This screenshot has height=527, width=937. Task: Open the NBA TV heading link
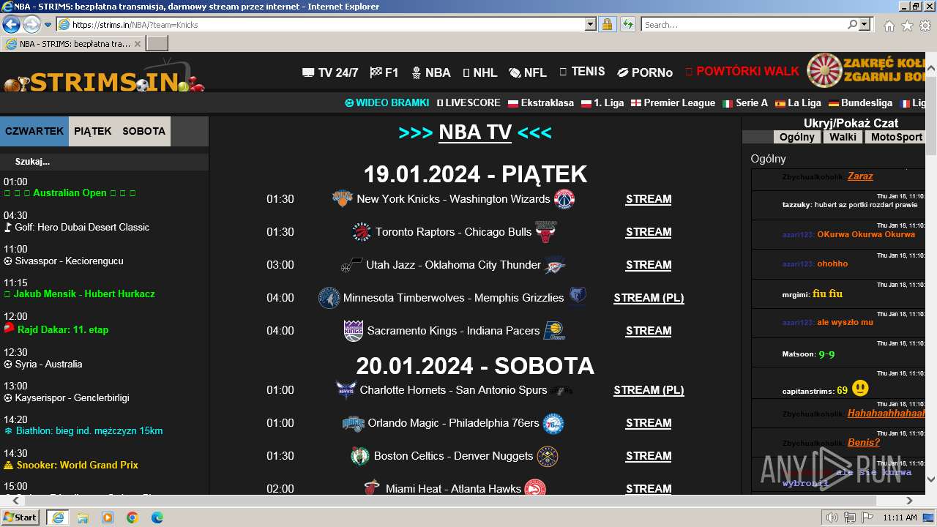(x=475, y=132)
